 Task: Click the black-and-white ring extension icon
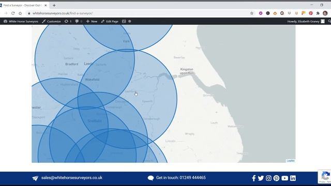click(282, 13)
